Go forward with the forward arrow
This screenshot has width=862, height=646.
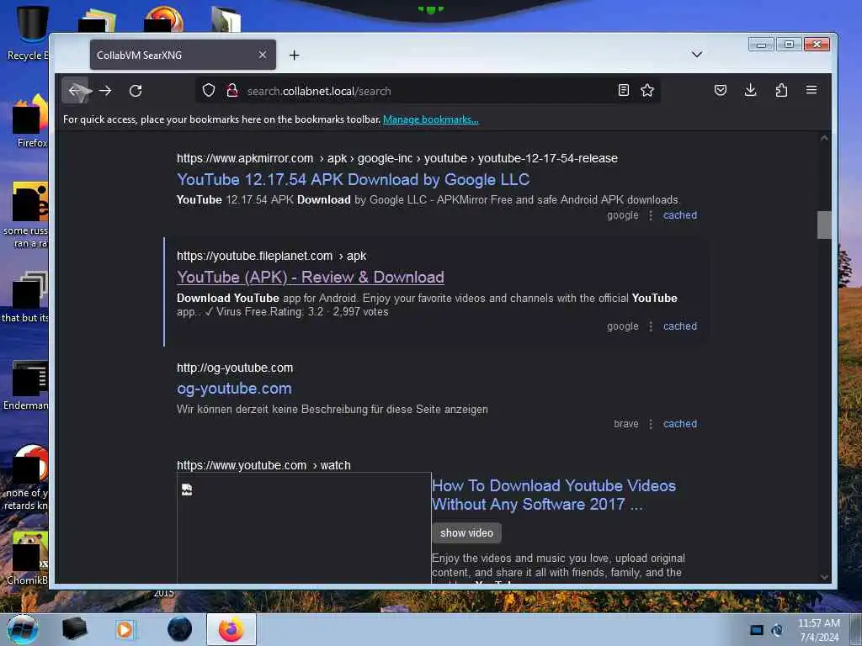click(105, 91)
